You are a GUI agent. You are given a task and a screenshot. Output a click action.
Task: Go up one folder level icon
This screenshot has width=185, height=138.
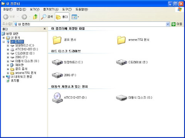click(x=35, y=16)
